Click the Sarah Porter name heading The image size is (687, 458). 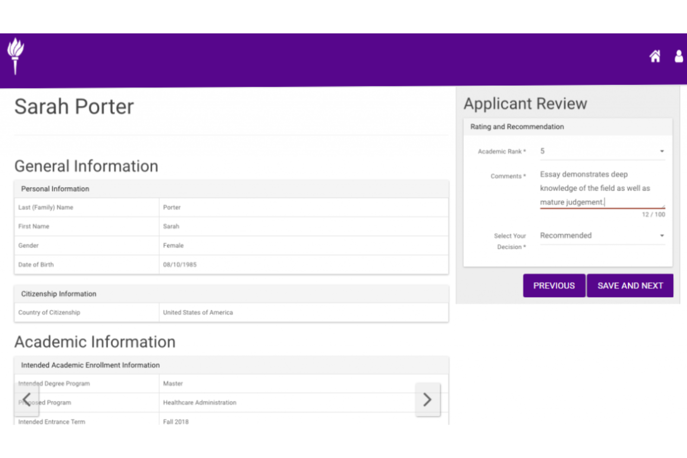pos(74,106)
